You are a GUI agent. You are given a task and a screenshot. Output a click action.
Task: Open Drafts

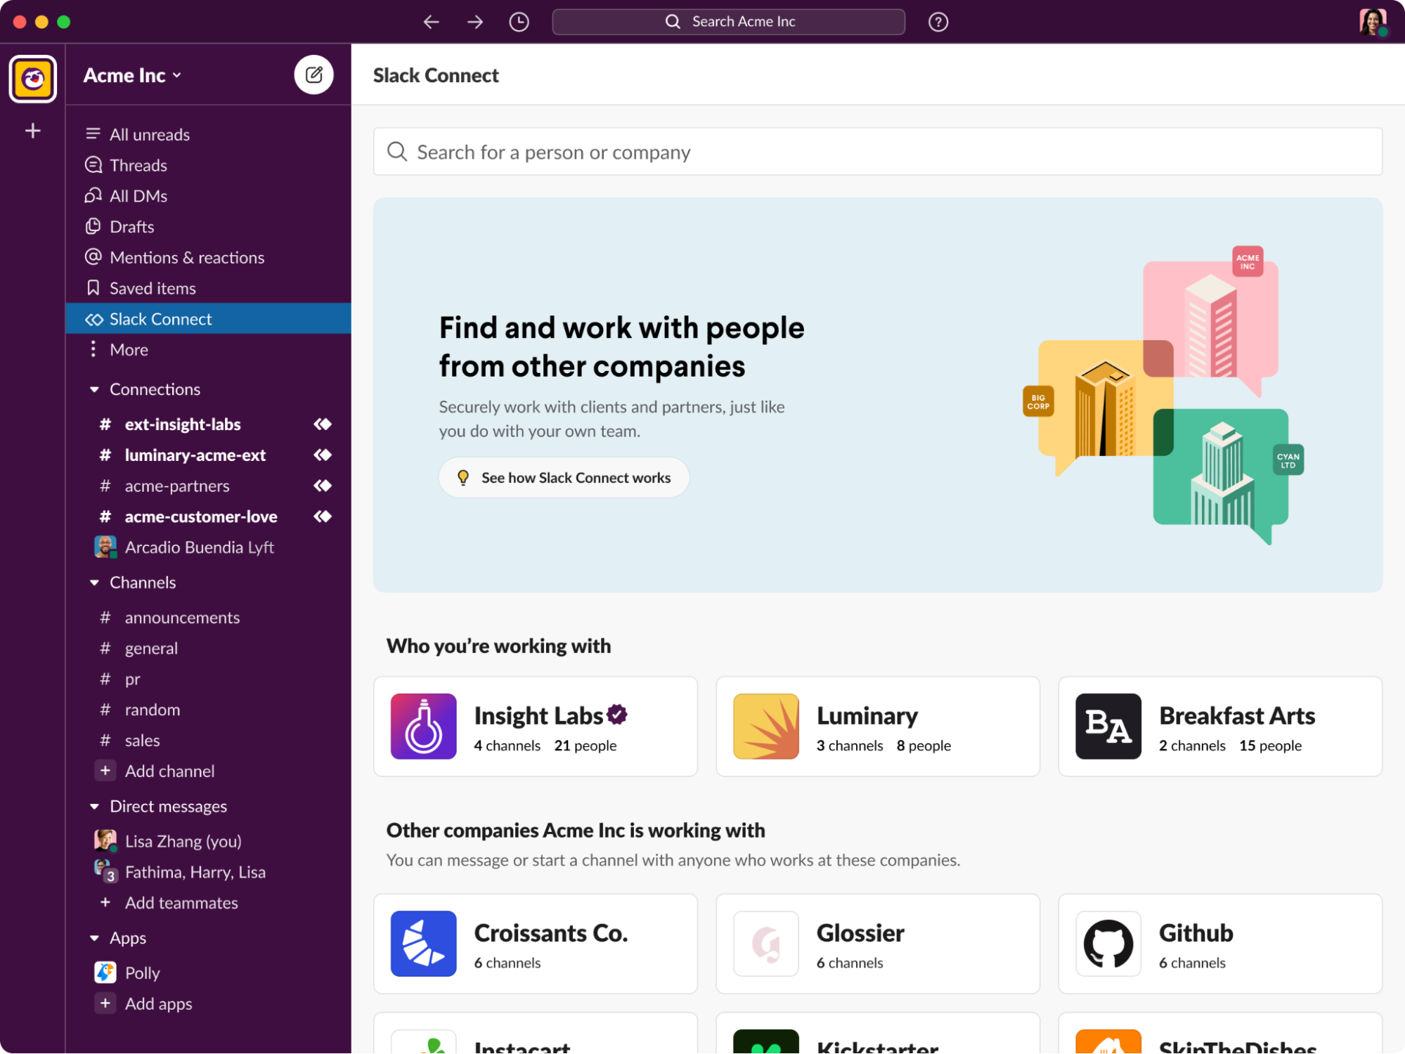[208, 227]
